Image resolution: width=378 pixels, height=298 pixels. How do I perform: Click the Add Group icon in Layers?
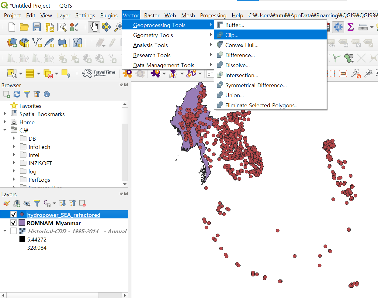point(17,203)
